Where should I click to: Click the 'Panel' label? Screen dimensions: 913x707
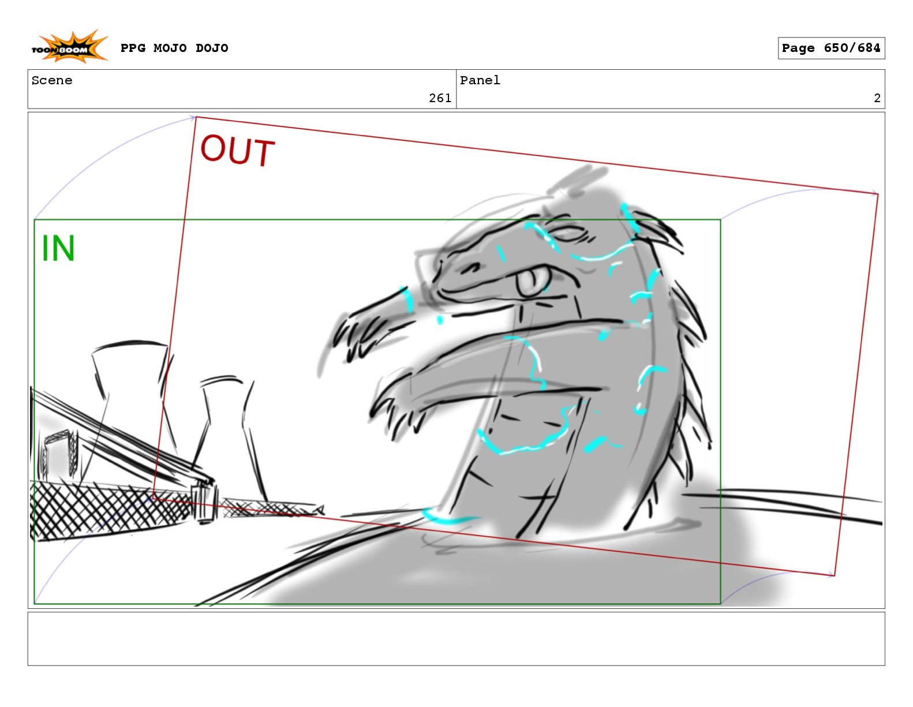click(x=480, y=80)
